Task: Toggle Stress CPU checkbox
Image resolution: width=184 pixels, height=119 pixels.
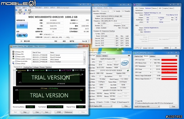Action: [x=16, y=52]
